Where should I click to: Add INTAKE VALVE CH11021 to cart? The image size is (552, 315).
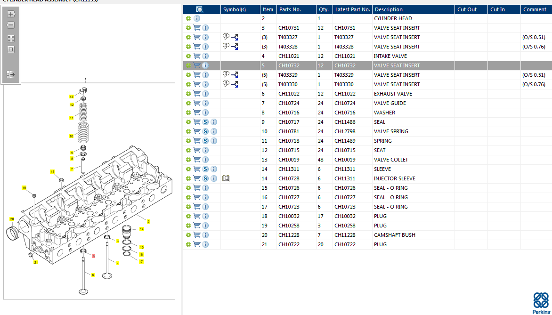[x=197, y=56]
